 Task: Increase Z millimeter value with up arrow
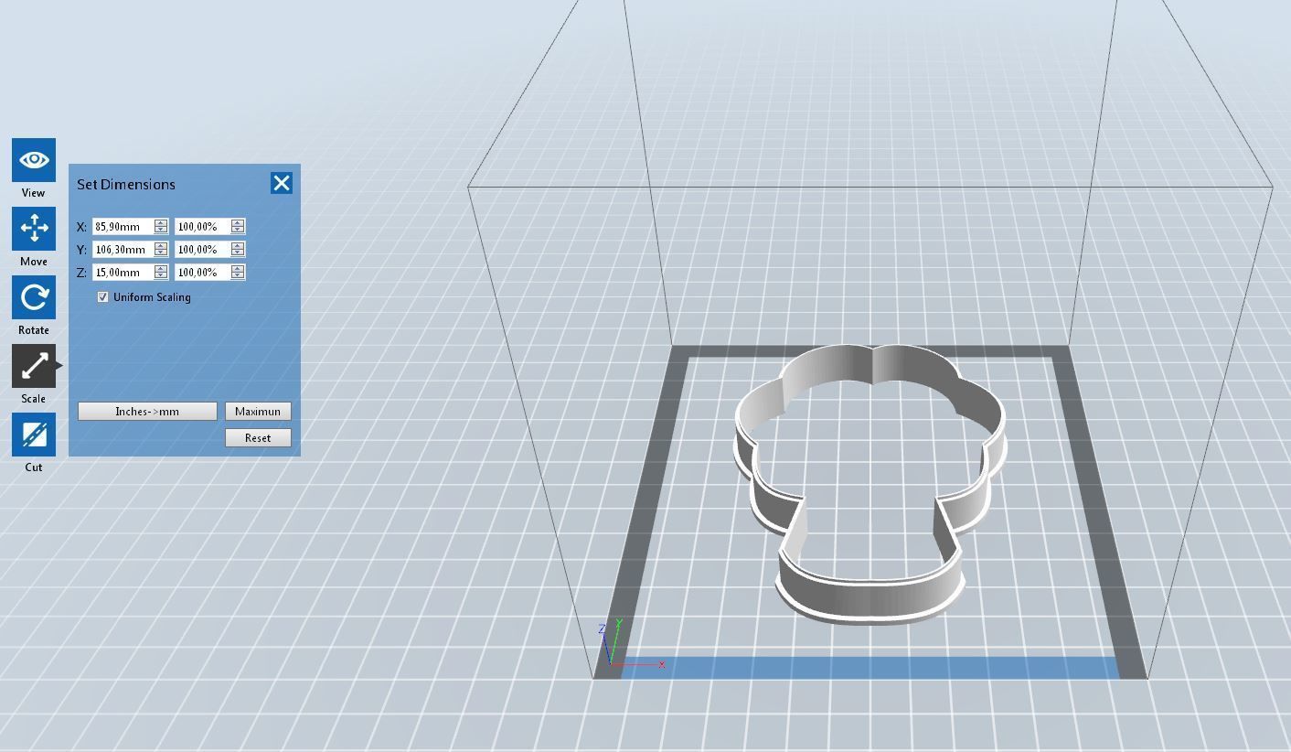tap(161, 268)
